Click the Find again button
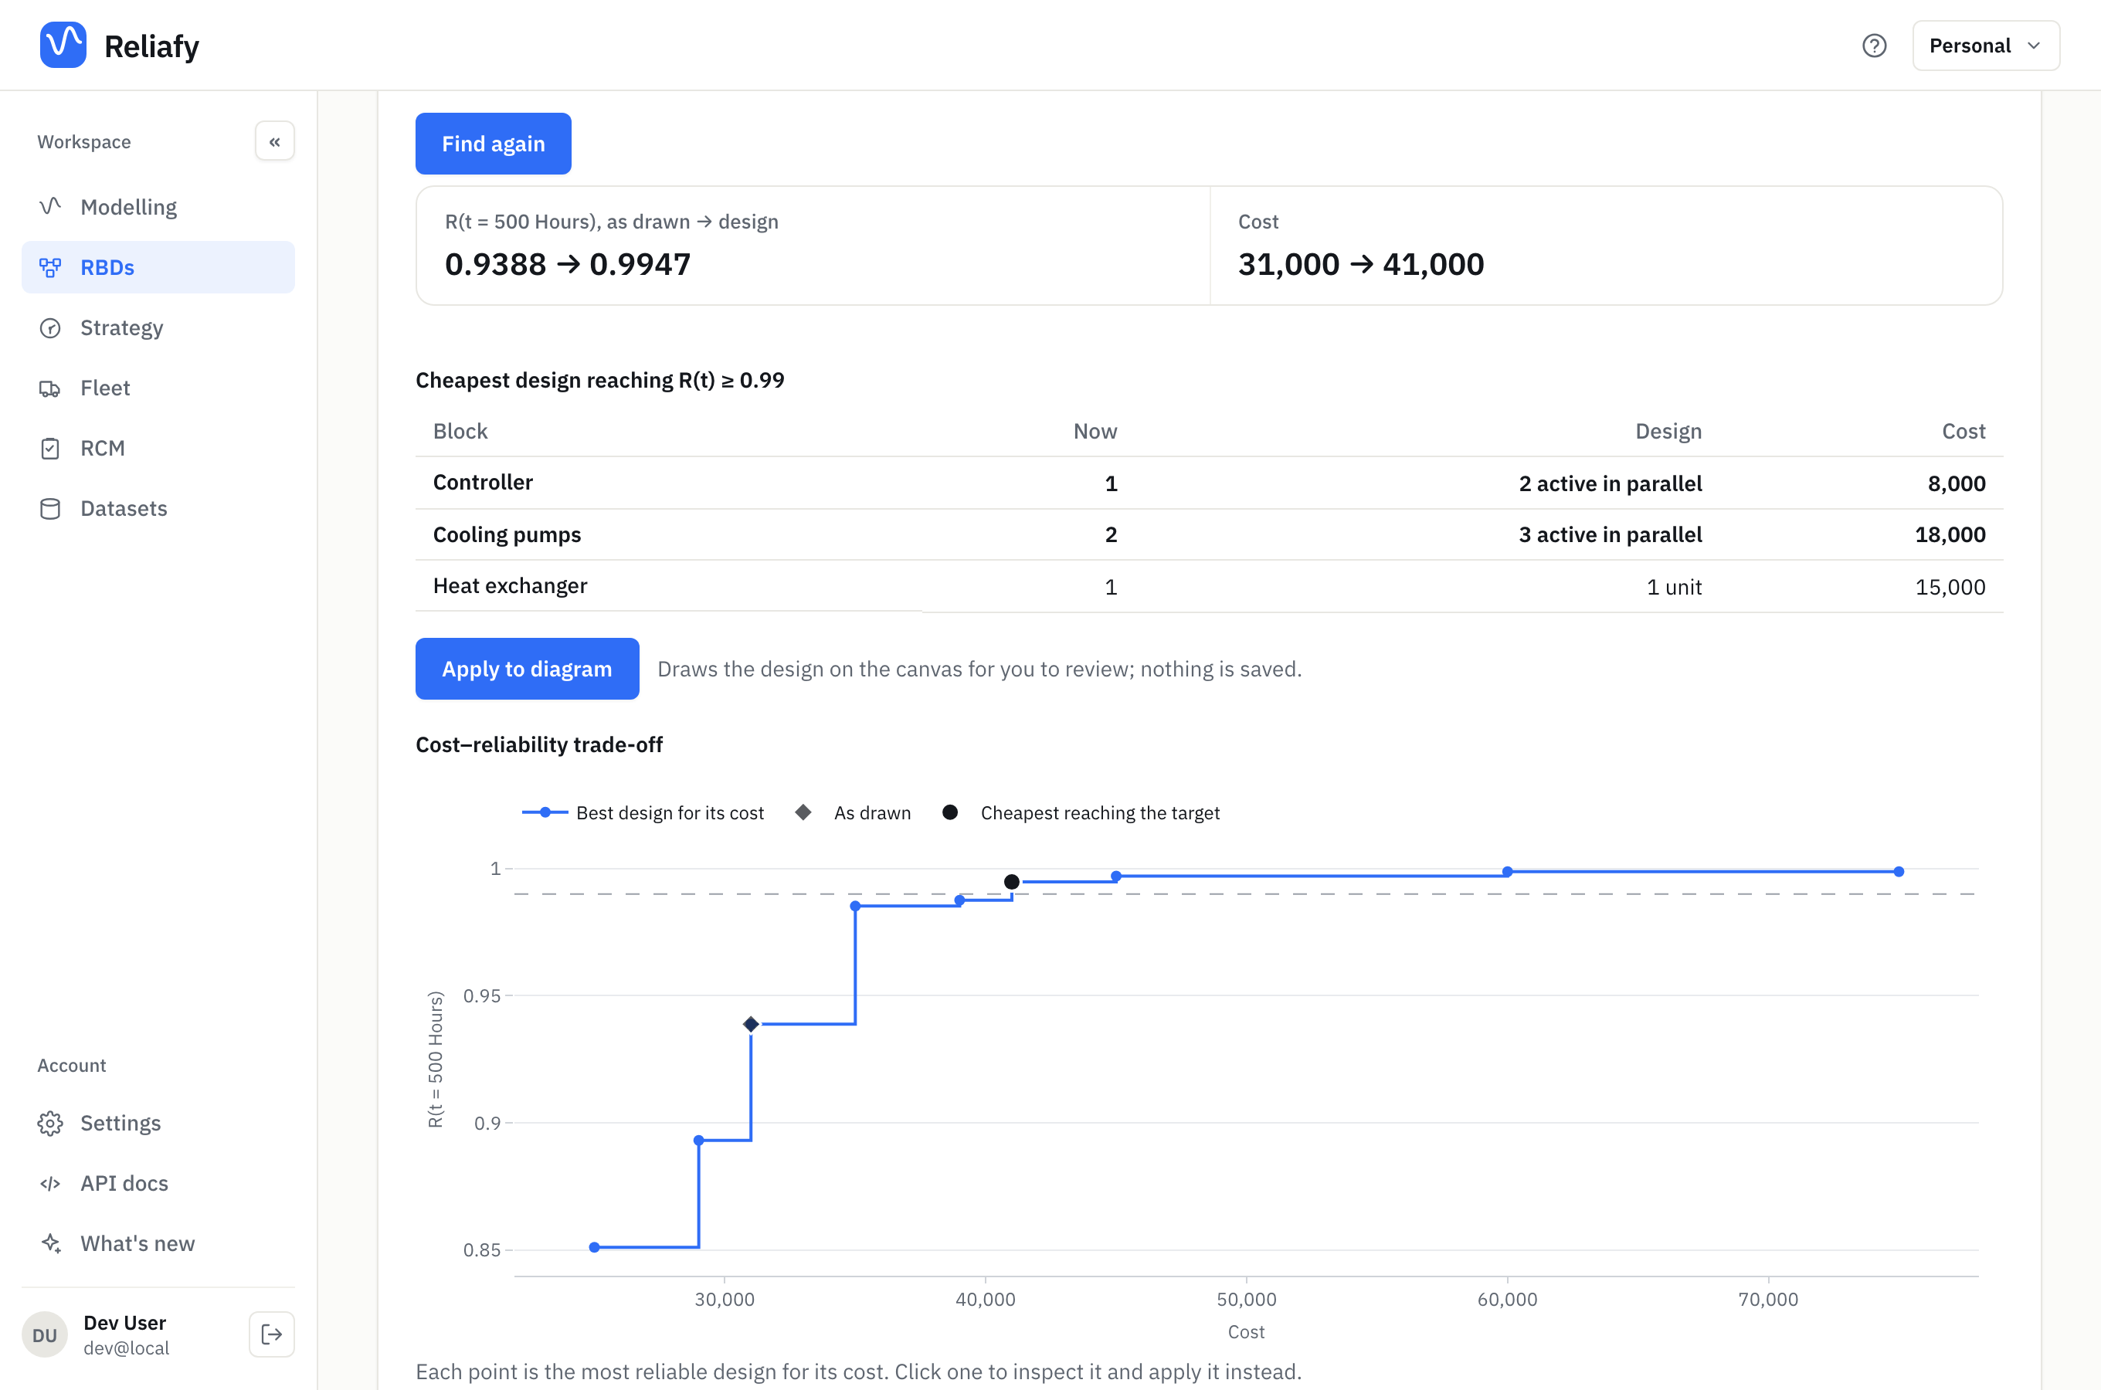This screenshot has height=1390, width=2101. pyautogui.click(x=493, y=144)
